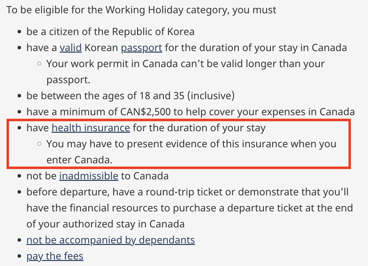Screen dimensions: 368x266
Task: Click the "enter Canada." text line
Action: tap(79, 160)
